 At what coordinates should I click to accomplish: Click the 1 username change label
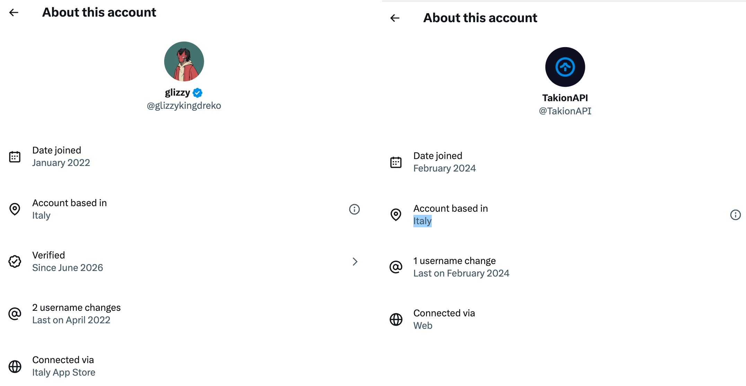pyautogui.click(x=454, y=261)
